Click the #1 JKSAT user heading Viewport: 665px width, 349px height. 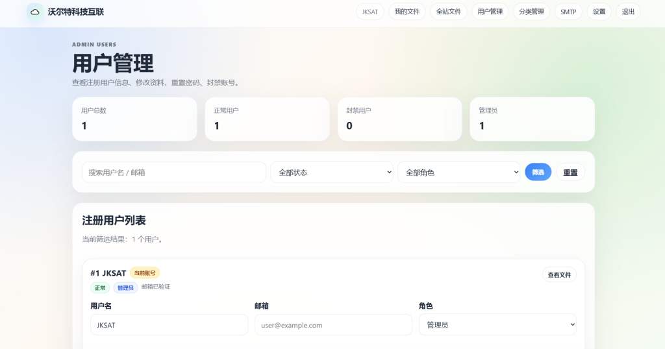pyautogui.click(x=108, y=273)
